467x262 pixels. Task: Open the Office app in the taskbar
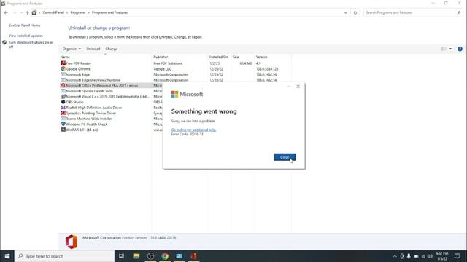[193, 256]
